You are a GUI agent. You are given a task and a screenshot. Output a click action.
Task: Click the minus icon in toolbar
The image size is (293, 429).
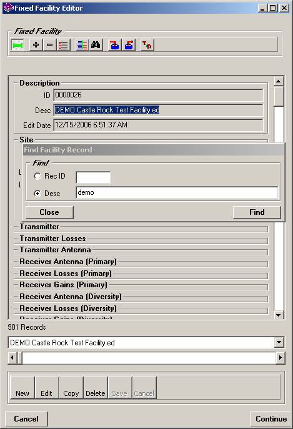pyautogui.click(x=49, y=45)
